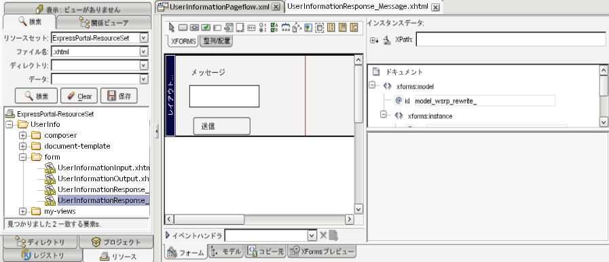Viewport: 609px width, 262px height.
Task: Expand the composer folder
Action: pyautogui.click(x=22, y=136)
